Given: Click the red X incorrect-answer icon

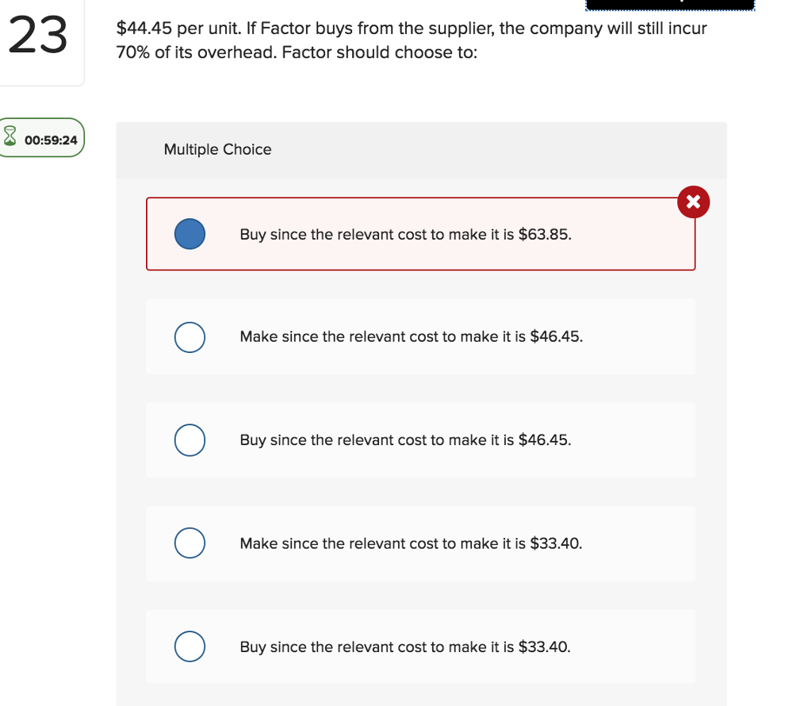Looking at the screenshot, I should click(x=693, y=202).
